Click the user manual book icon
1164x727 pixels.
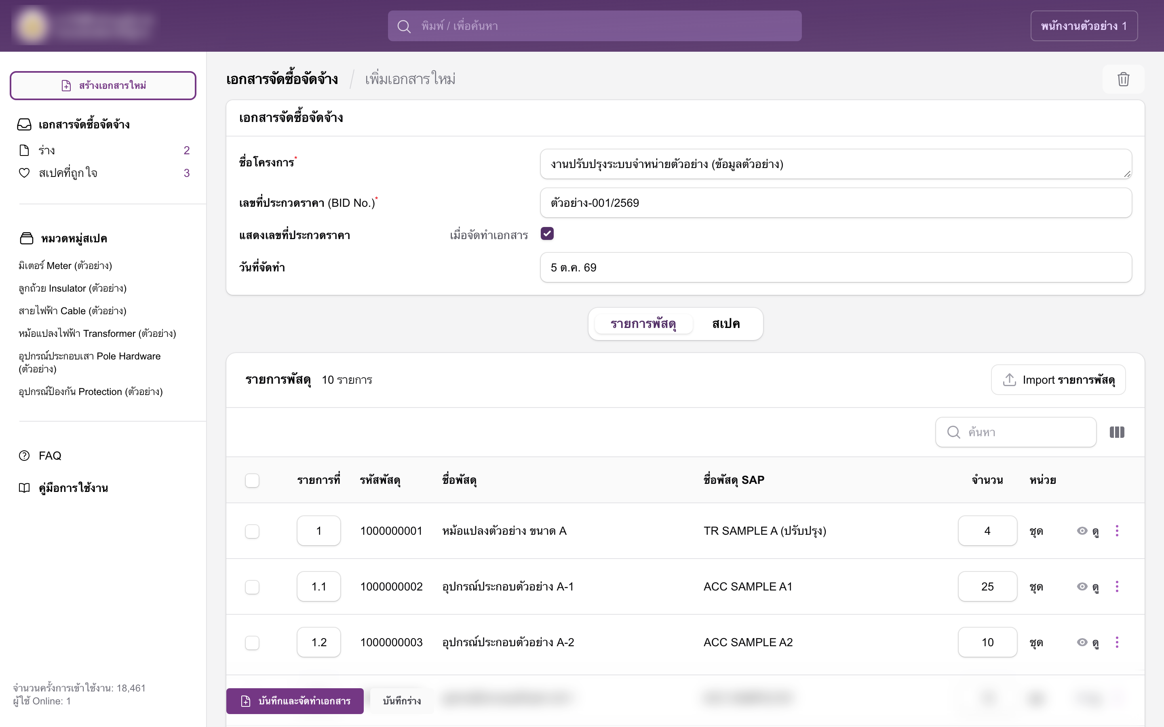point(24,487)
